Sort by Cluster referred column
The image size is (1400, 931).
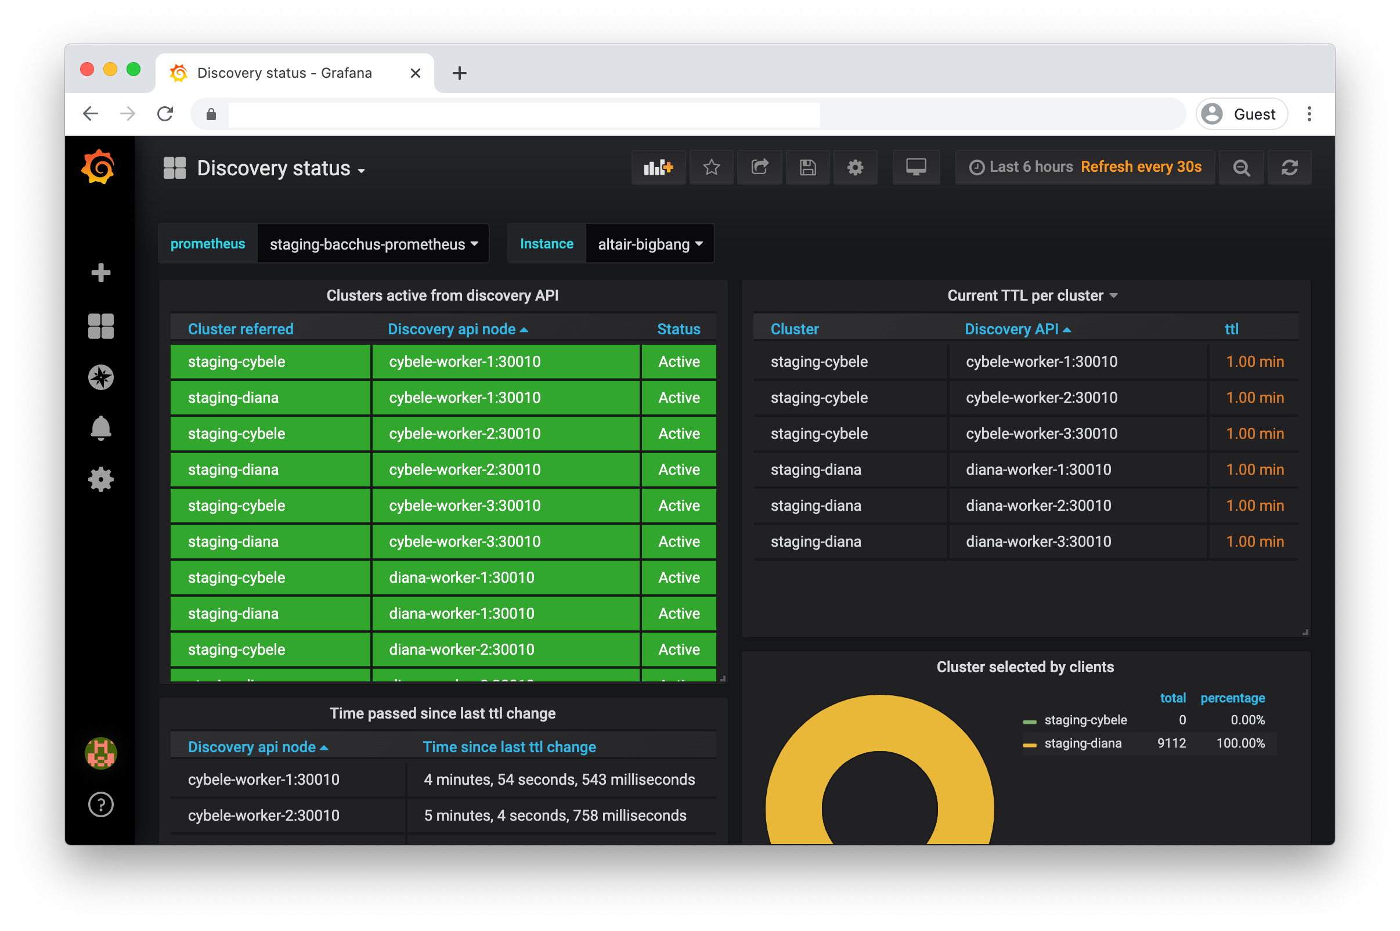click(x=240, y=329)
